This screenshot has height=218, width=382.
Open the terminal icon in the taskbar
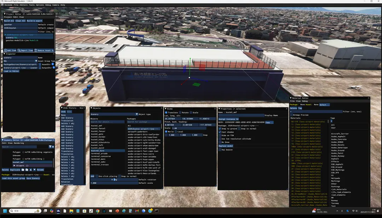click(157, 211)
